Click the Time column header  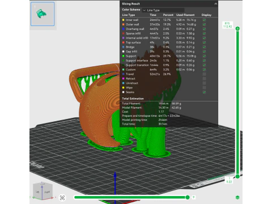[x=153, y=15]
